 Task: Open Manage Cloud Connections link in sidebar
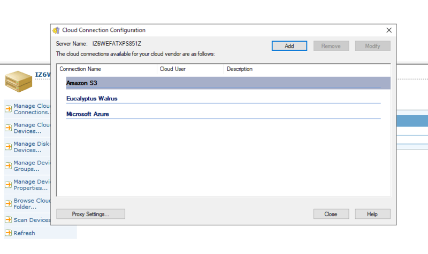tap(32, 109)
